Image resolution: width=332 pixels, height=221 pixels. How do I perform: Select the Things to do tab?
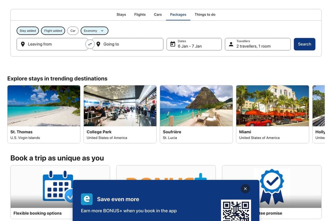(205, 14)
